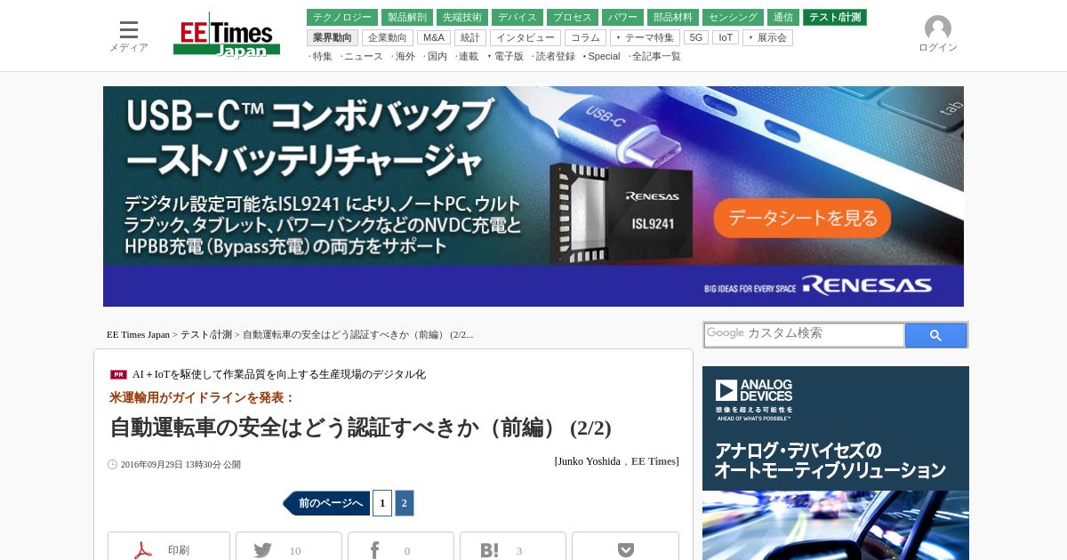The width and height of the screenshot is (1067, 560).
Task: Open the プロセス category tab
Action: click(573, 18)
